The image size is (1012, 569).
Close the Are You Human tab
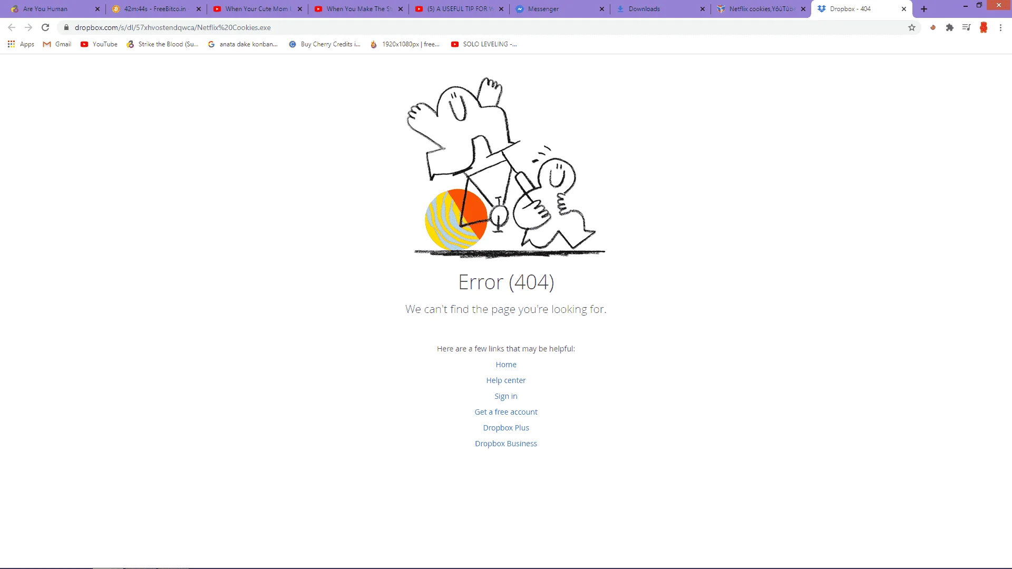pos(98,9)
